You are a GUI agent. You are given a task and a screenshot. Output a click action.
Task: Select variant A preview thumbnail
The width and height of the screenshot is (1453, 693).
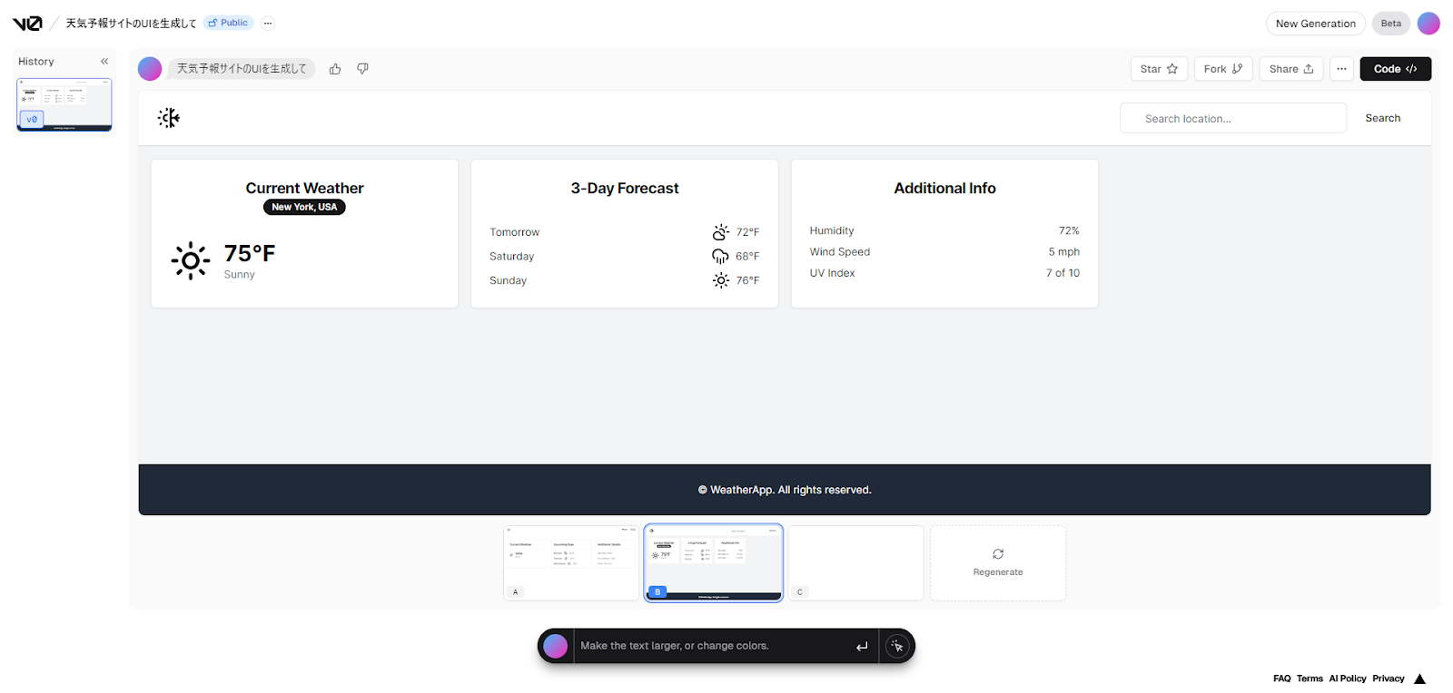pos(571,562)
